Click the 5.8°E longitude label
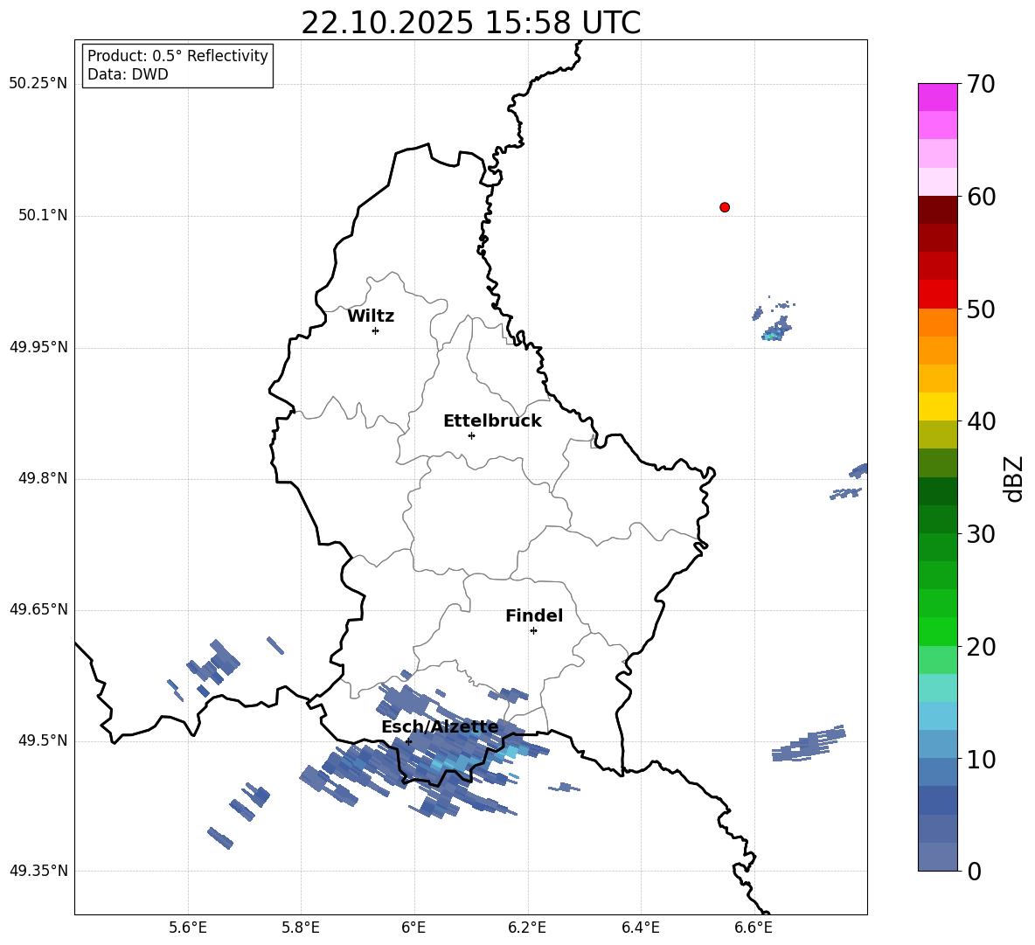Viewport: 1035px width, 945px height. (x=301, y=928)
